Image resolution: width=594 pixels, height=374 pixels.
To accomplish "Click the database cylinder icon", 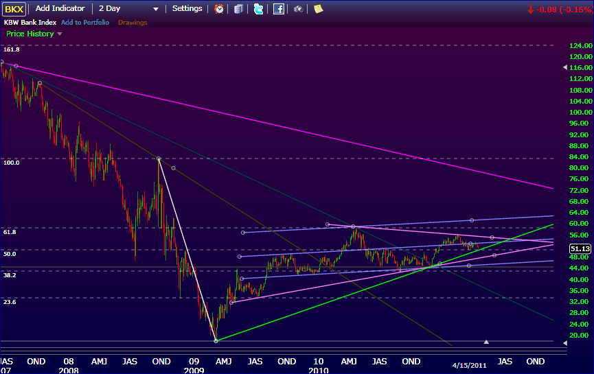I will click(238, 9).
